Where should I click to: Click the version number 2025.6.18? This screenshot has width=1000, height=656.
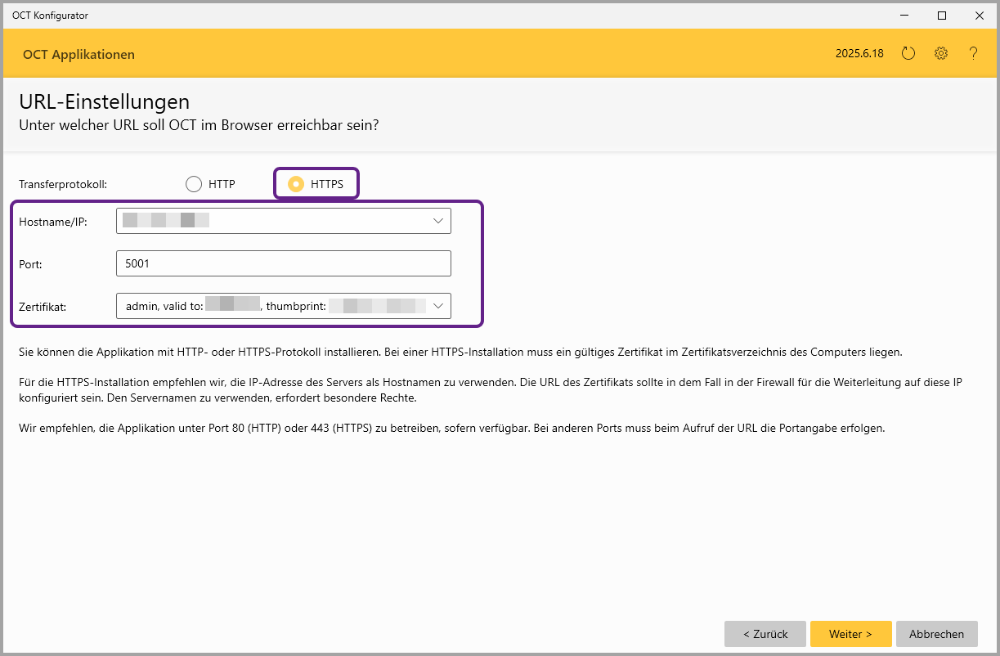(859, 54)
